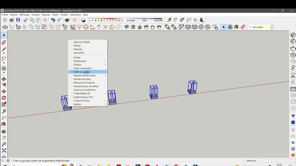This screenshot has width=296, height=166.
Task: Open the Extensions menu
Action: 75,15
